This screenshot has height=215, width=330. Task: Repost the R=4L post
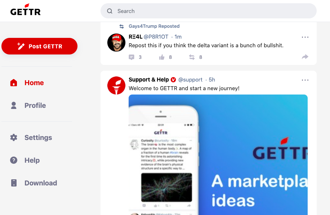192,57
